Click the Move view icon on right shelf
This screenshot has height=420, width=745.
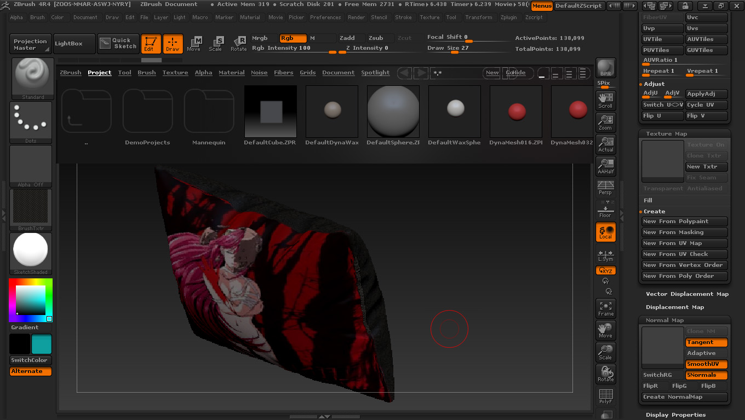[x=605, y=330]
